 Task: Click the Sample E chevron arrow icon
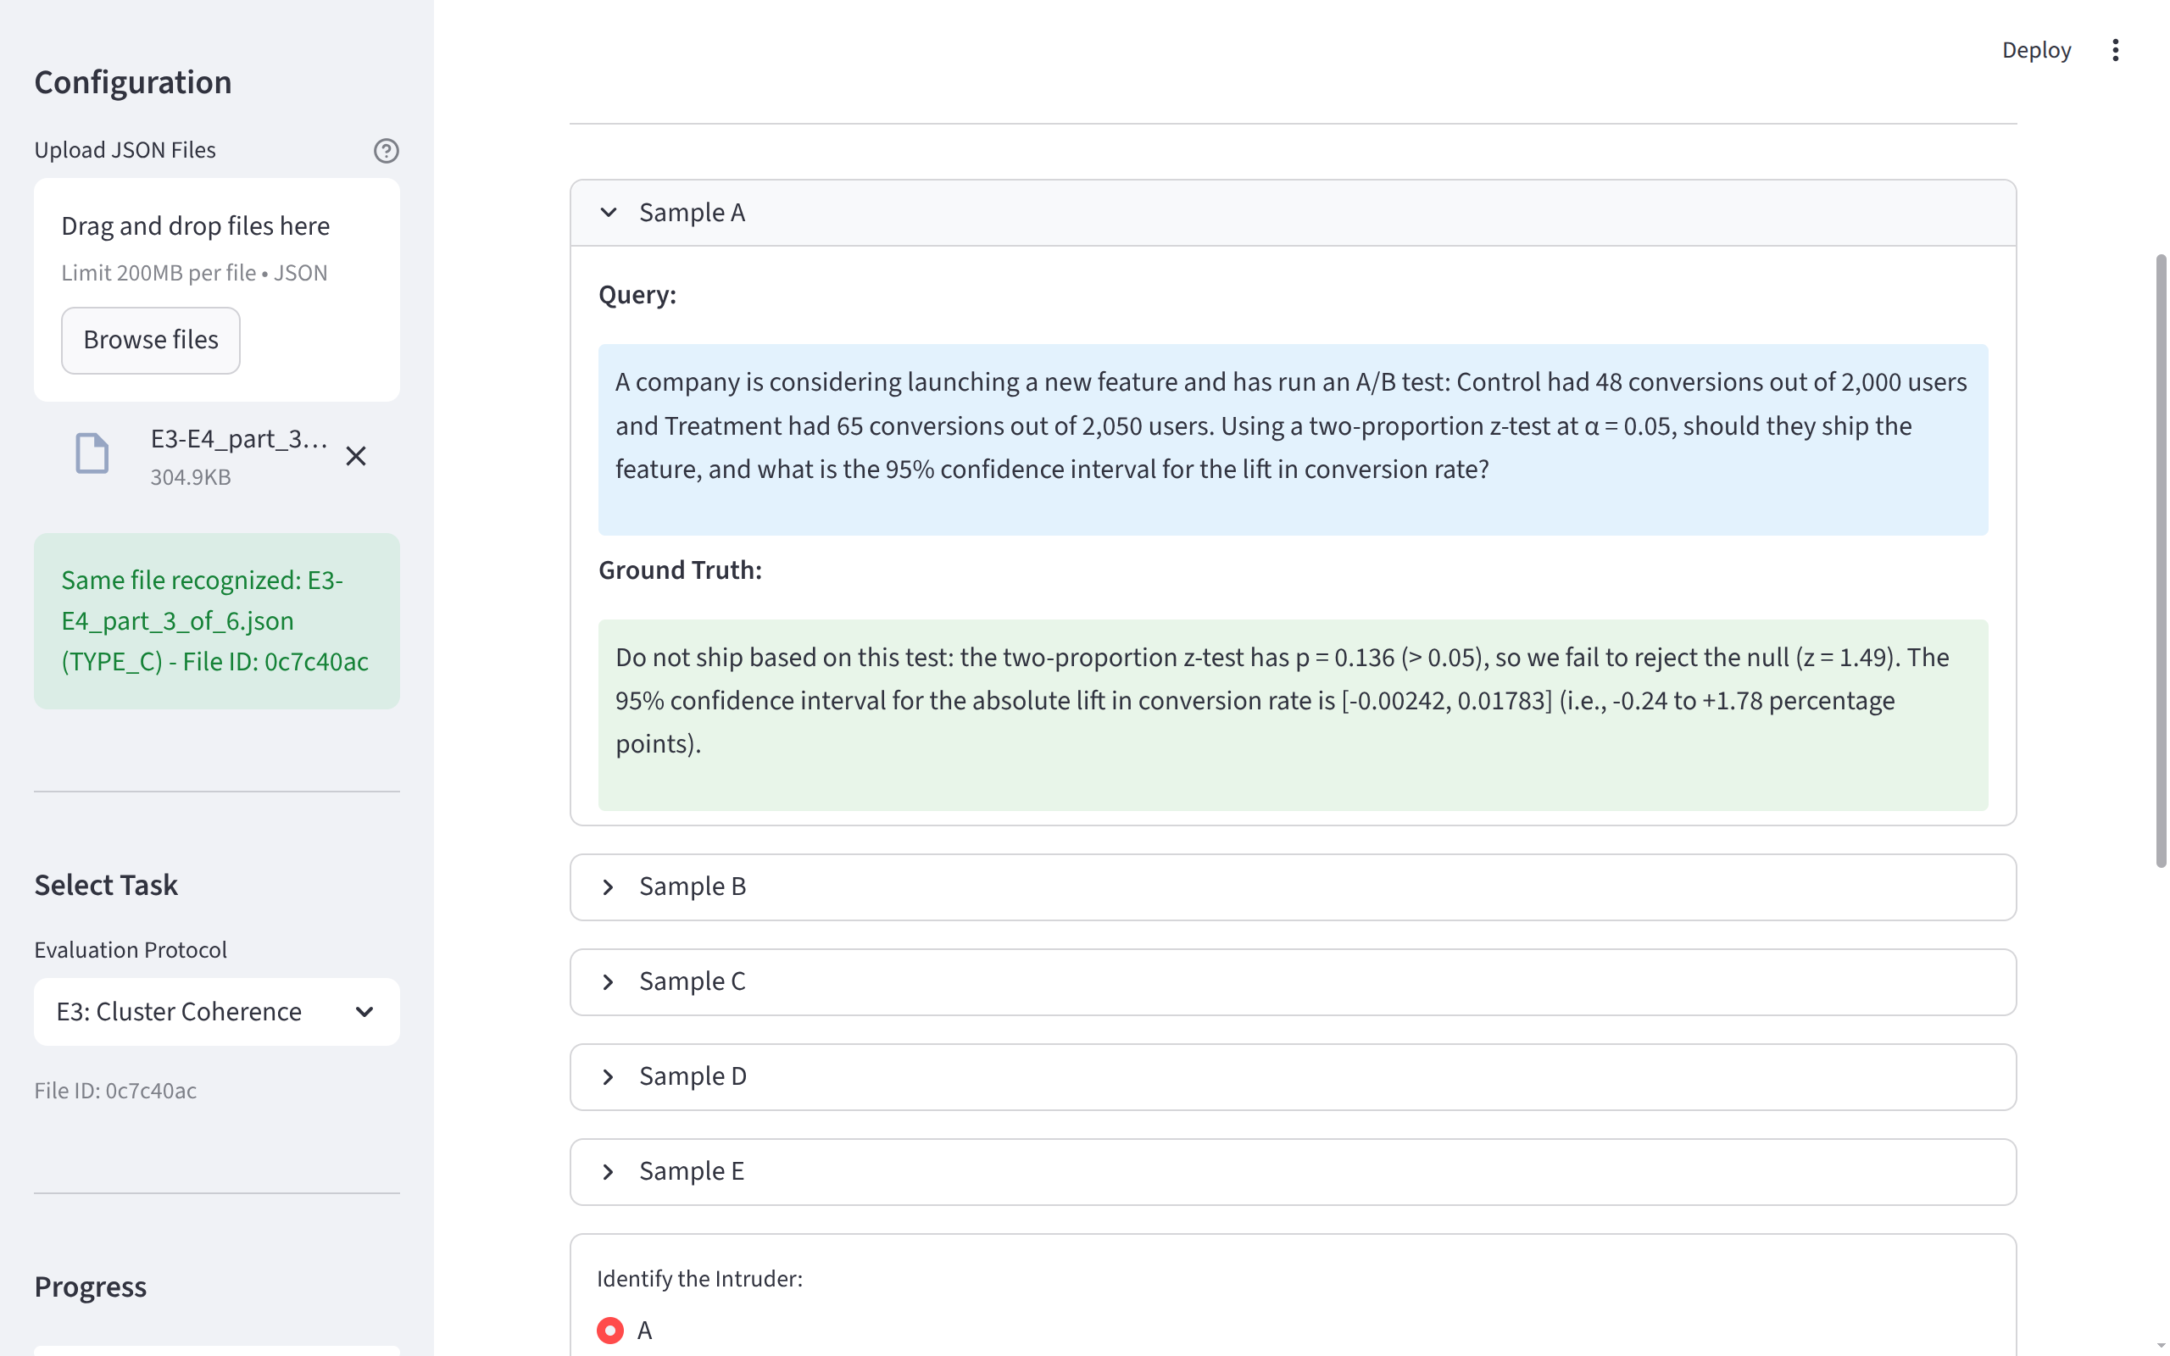[x=609, y=1172]
